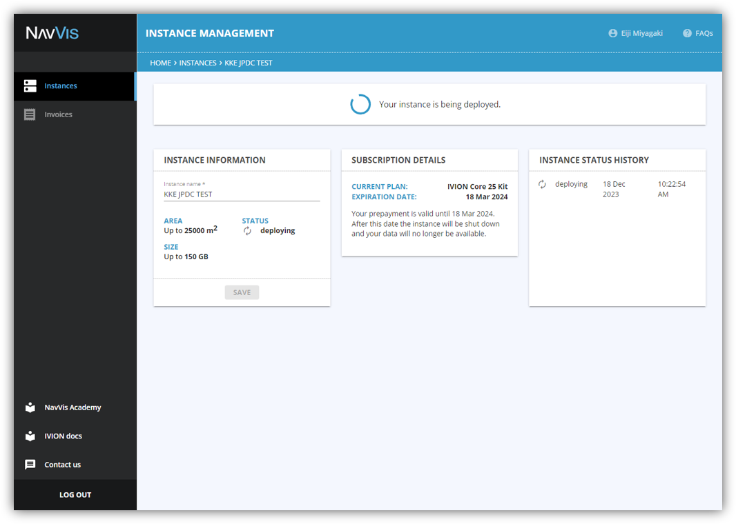Click the deploying status refresh icon
The image size is (736, 524).
coord(247,231)
